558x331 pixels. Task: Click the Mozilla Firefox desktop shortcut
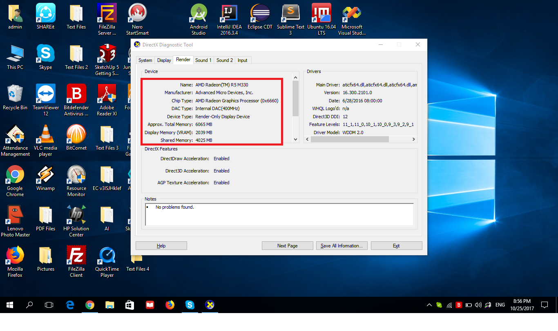click(15, 261)
